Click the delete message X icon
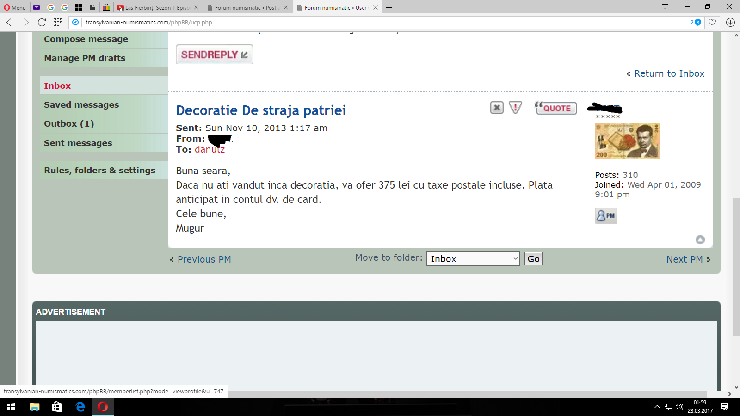 pyautogui.click(x=496, y=108)
